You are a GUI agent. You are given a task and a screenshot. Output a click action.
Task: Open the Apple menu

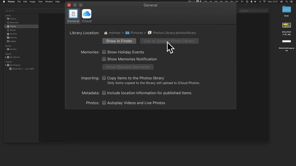[x=4, y=2]
